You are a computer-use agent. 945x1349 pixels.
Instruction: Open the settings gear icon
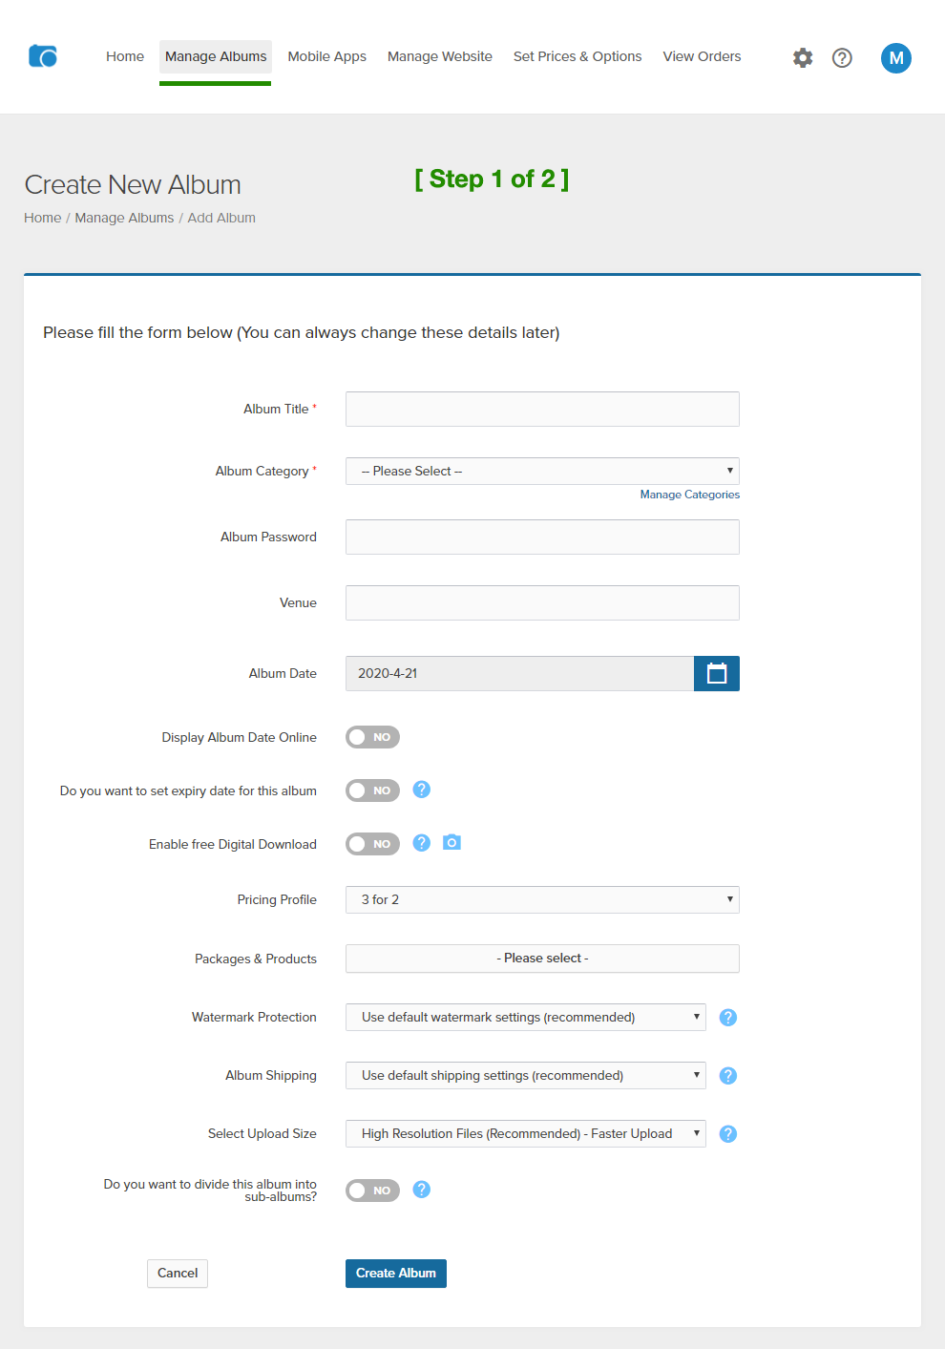tap(803, 58)
